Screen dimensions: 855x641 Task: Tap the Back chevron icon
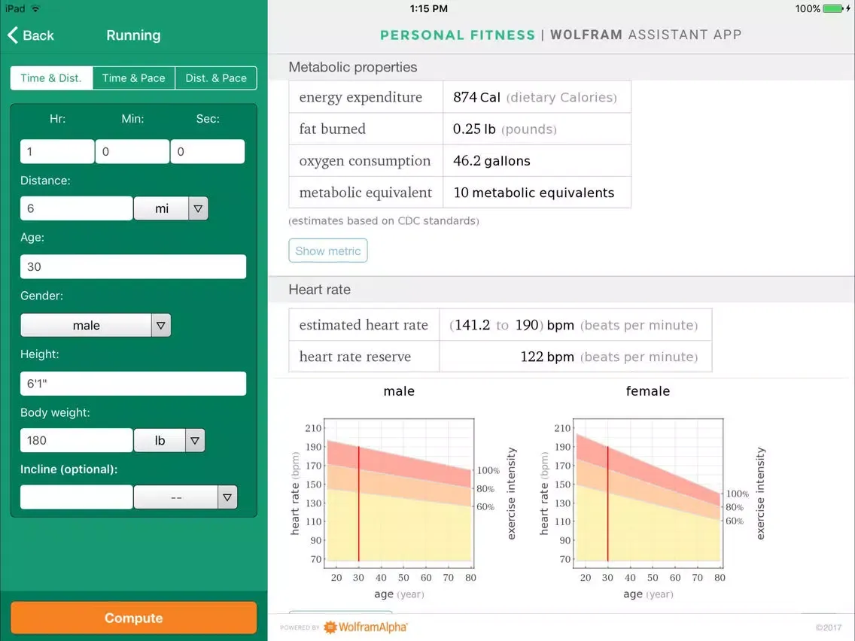[13, 35]
